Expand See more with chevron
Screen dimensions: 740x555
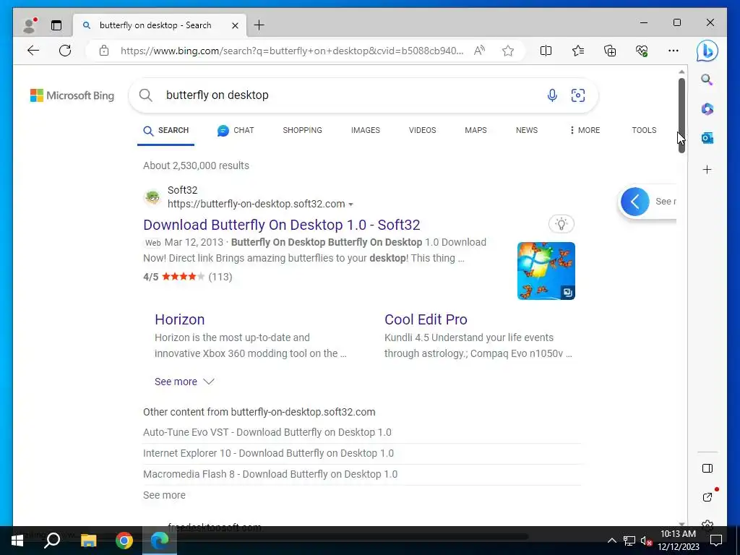184,382
